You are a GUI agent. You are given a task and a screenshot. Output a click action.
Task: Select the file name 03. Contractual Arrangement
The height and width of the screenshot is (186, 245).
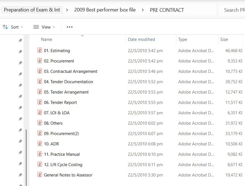pyautogui.click(x=71, y=71)
